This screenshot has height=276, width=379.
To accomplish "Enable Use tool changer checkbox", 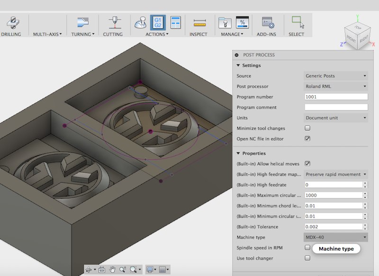I will click(x=307, y=258).
